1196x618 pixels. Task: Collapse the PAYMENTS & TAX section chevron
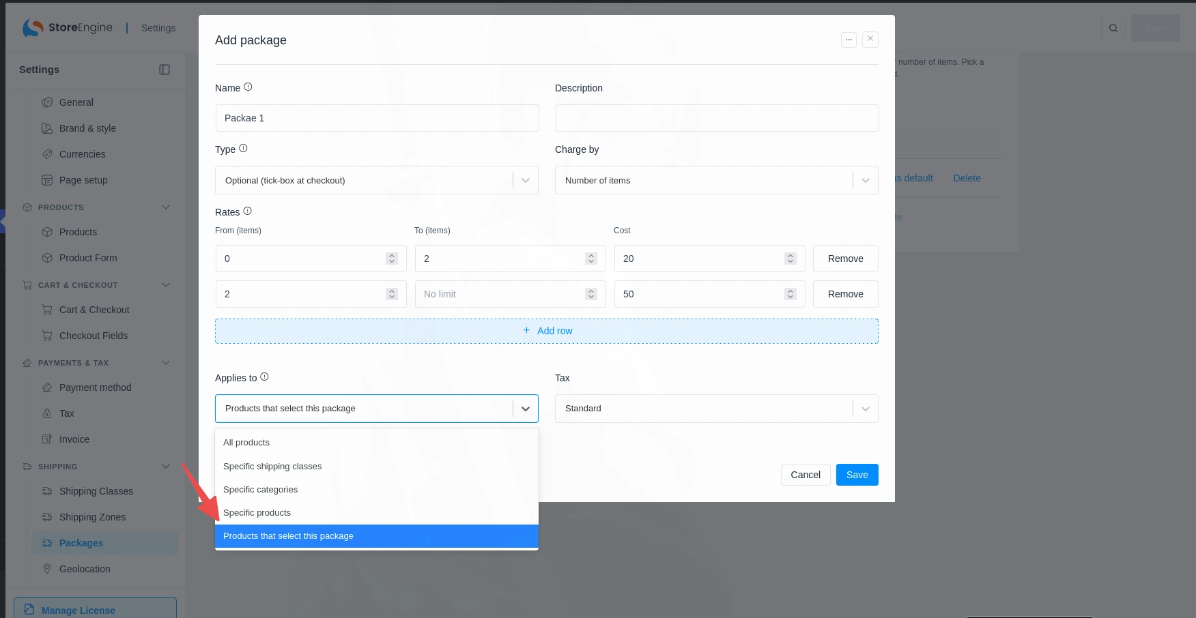166,363
